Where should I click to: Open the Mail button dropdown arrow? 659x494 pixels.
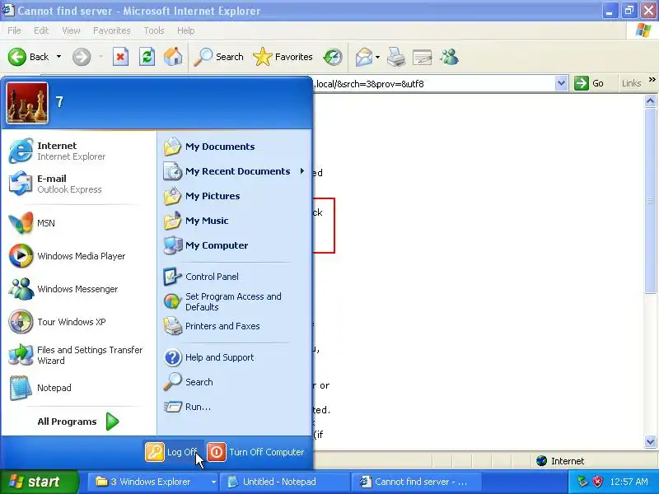pyautogui.click(x=377, y=57)
